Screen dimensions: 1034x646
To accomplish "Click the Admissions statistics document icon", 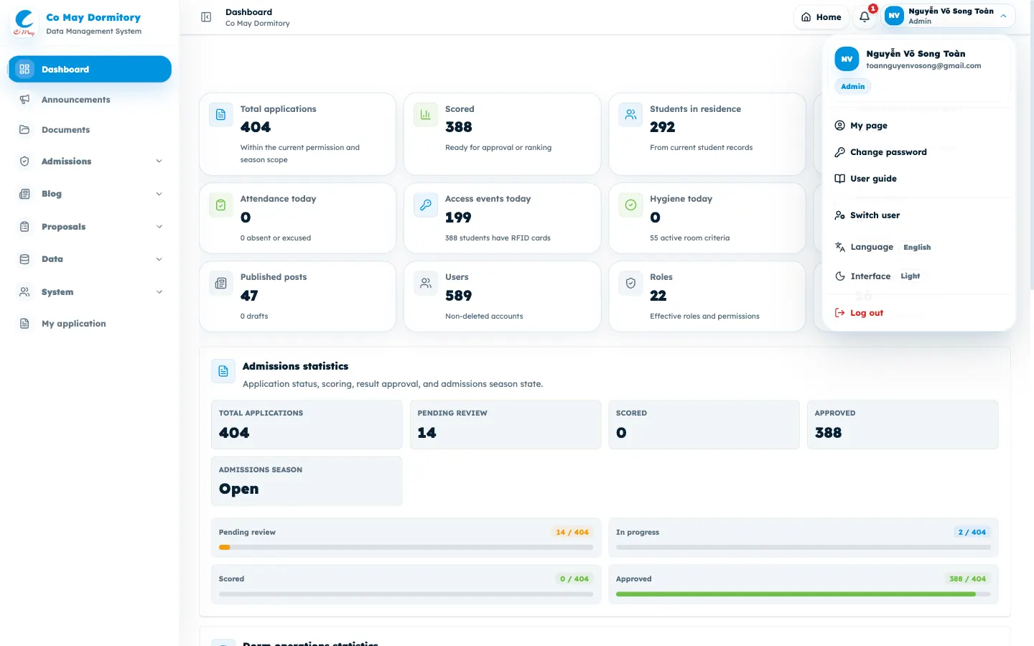I will pos(223,371).
